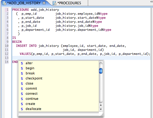The height and width of the screenshot is (118, 153).
Task: Click the resize grip of completion popup
Action: 102,115
